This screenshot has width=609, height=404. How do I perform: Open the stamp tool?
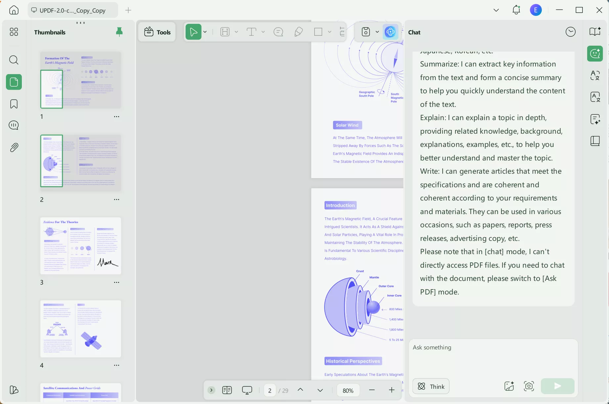tap(366, 32)
